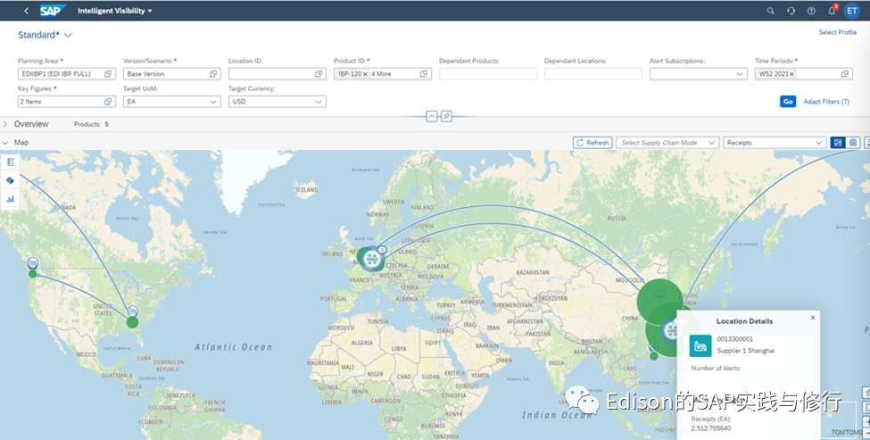Click the Go button
870x440 pixels.
pyautogui.click(x=788, y=102)
